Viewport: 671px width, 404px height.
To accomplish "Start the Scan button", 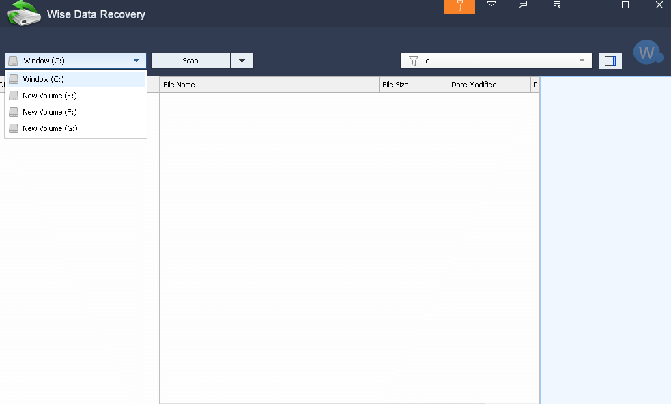I will (190, 61).
